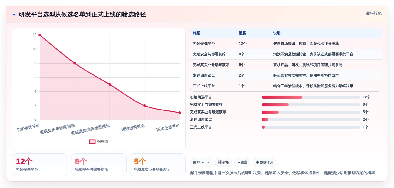Image resolution: width=394 pixels, height=188 pixels.
Task: Click the 数据 column header
Action: click(x=242, y=33)
